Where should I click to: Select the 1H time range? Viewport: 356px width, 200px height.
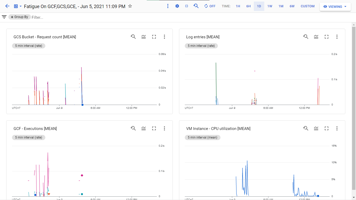(x=238, y=6)
